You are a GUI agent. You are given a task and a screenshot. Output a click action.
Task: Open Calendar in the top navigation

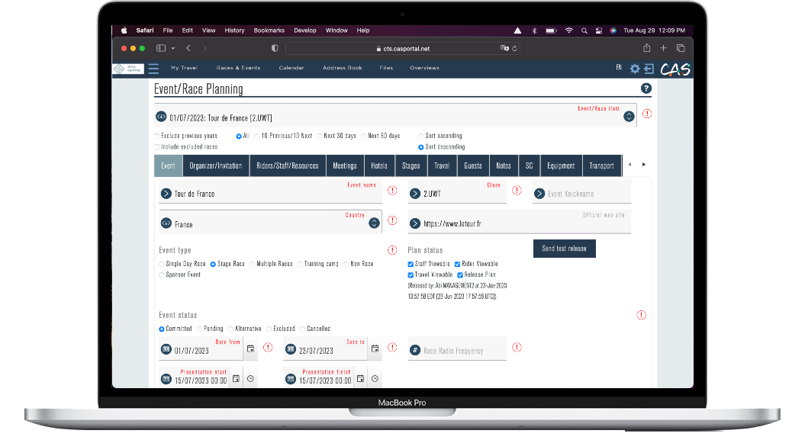pos(291,68)
